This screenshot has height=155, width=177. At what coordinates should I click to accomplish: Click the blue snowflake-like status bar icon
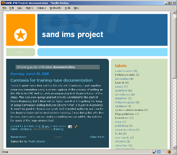[x=159, y=152]
